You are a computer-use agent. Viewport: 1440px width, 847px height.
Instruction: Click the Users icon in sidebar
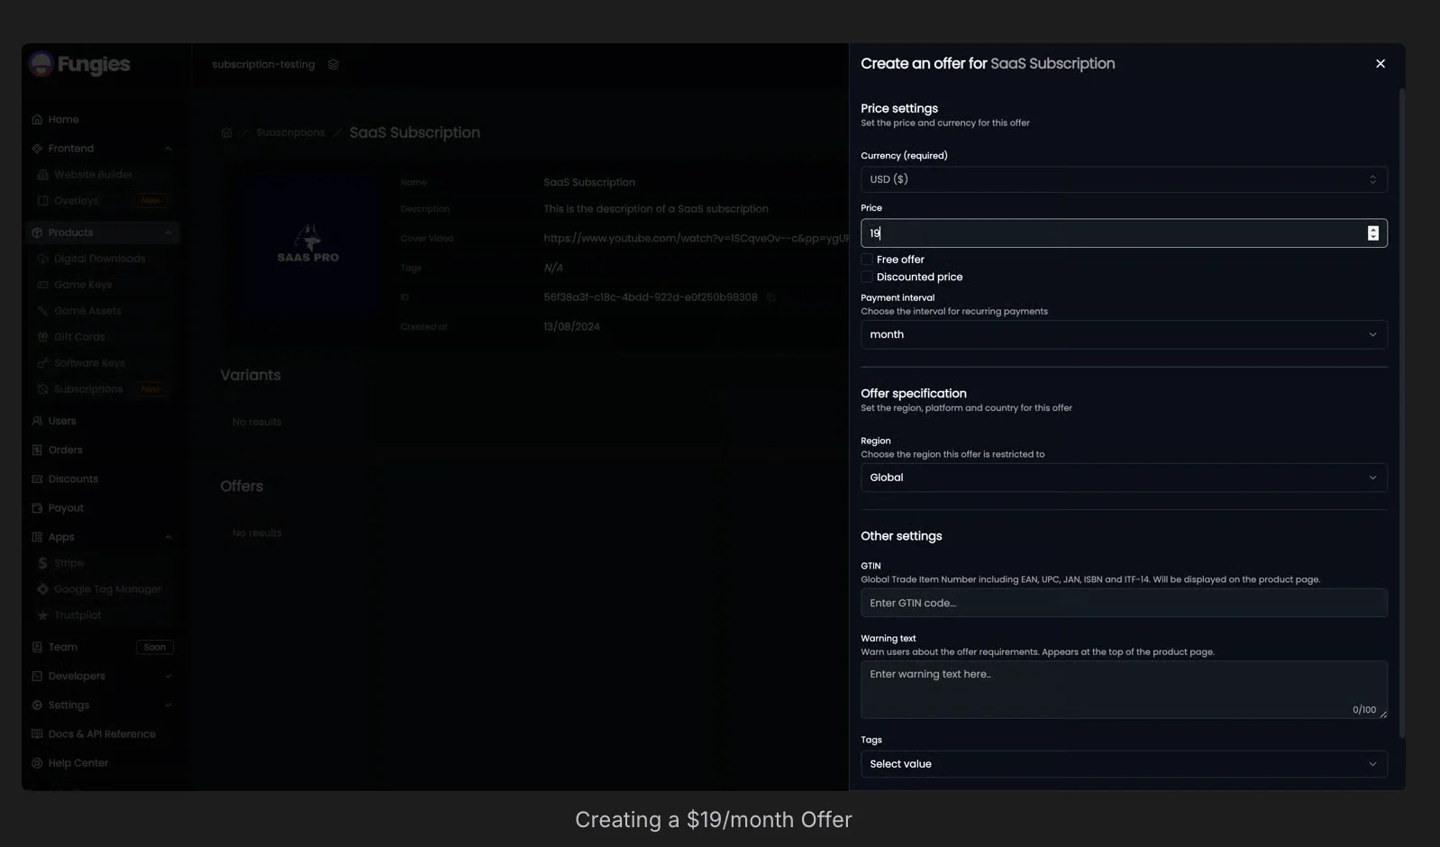(37, 421)
